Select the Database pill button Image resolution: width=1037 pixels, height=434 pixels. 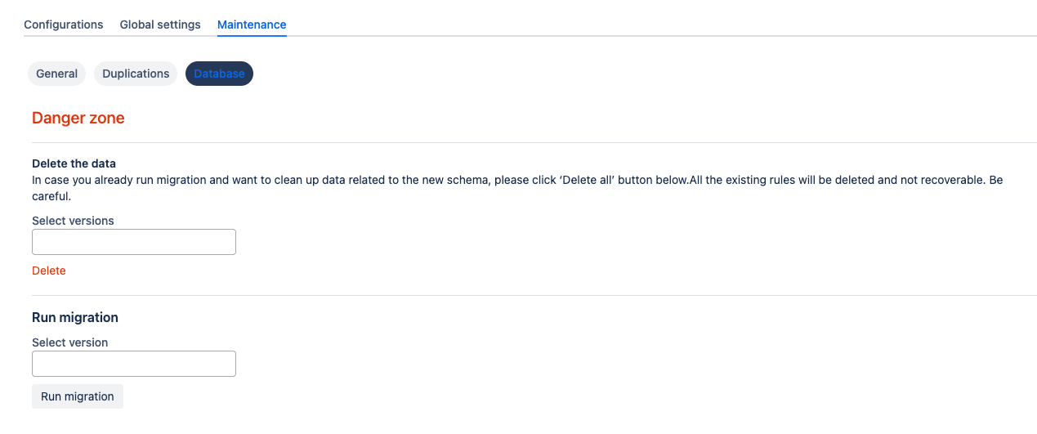tap(219, 74)
